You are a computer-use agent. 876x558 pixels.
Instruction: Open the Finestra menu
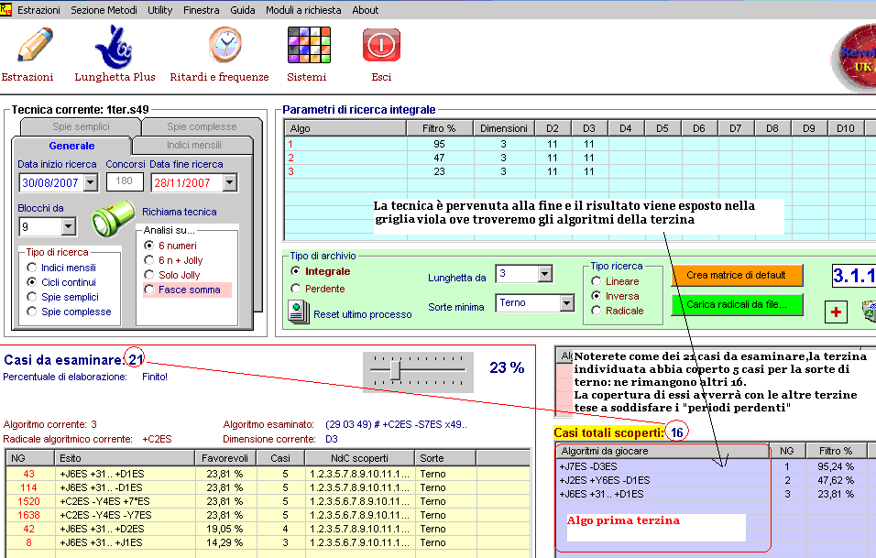(x=201, y=10)
